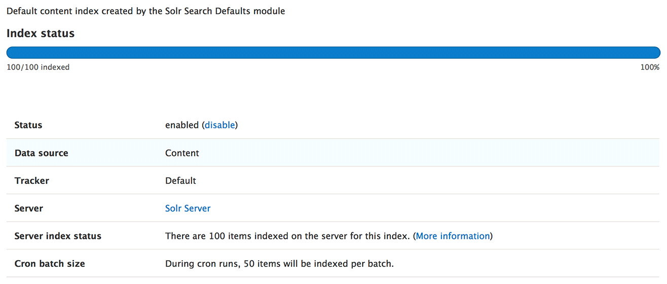Click the 'Default' tracker value

[180, 181]
